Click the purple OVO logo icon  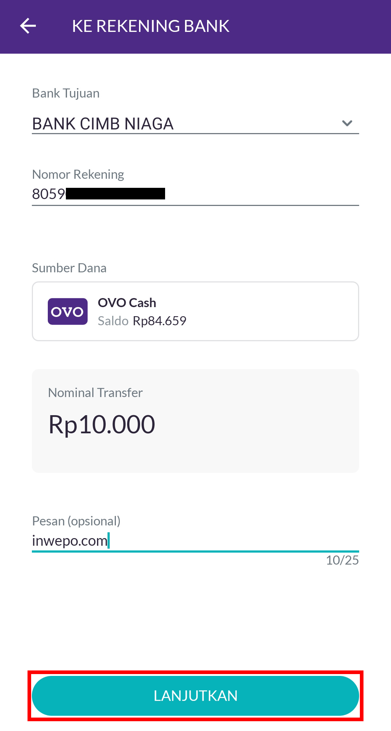click(68, 311)
